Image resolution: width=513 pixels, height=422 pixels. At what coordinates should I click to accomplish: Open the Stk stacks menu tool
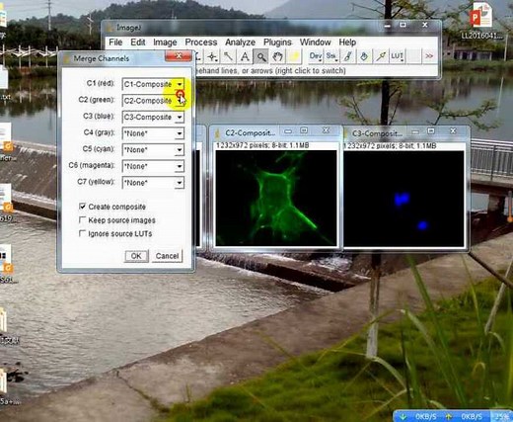(x=331, y=56)
